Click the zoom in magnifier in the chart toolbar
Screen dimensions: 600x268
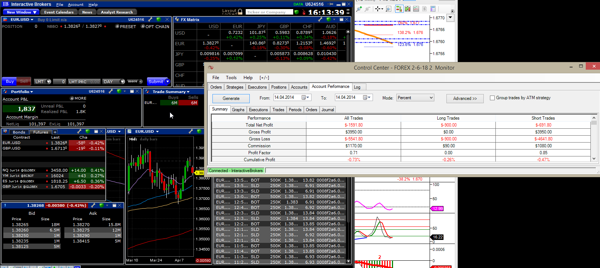pyautogui.click(x=359, y=9)
